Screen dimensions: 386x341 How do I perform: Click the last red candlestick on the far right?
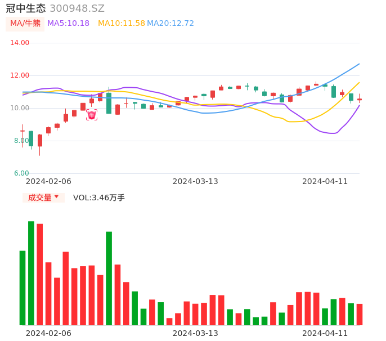[360, 99]
